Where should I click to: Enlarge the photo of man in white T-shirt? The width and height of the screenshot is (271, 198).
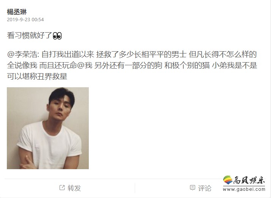click(x=48, y=128)
